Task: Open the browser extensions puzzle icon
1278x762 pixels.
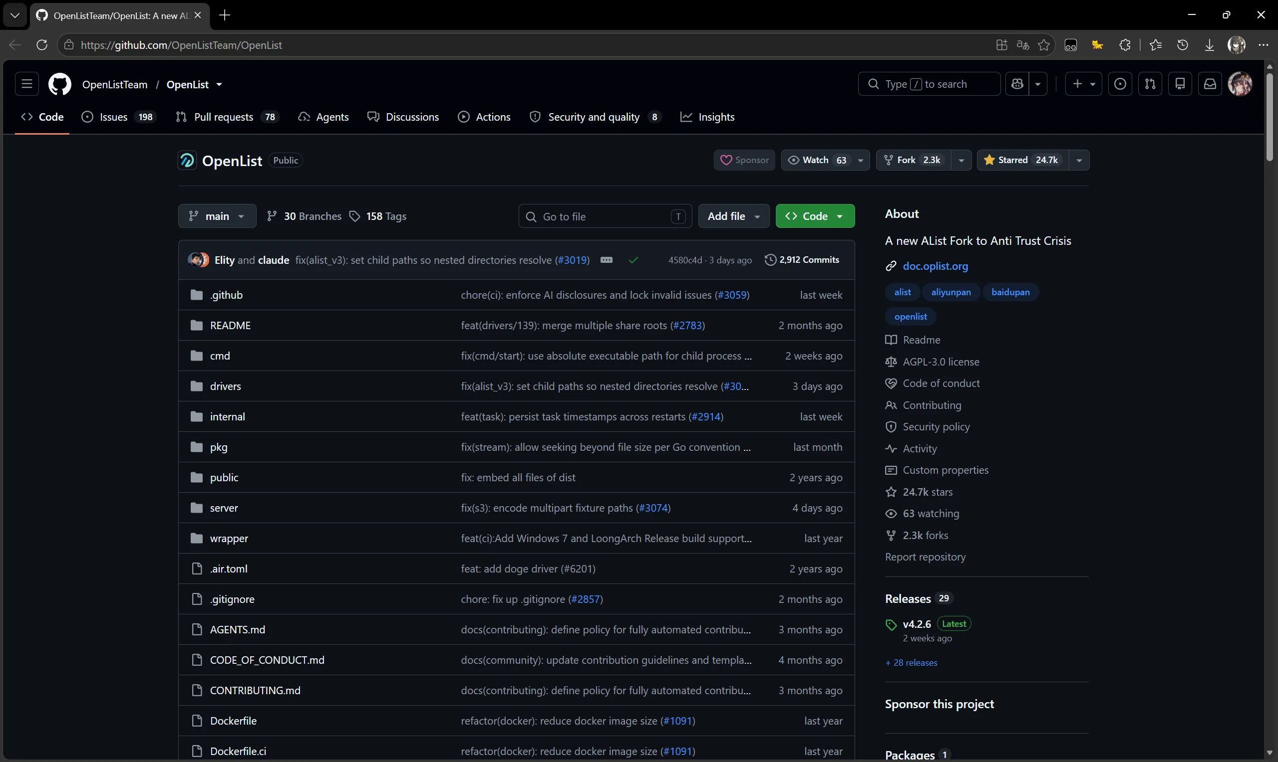Action: [x=1124, y=45]
